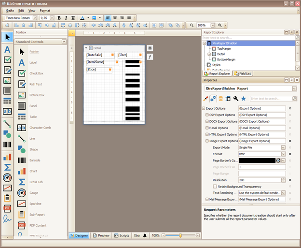Viewport: 301px width, 248px height.
Task: Select the Check Box control in Toolbox
Action: (36, 73)
